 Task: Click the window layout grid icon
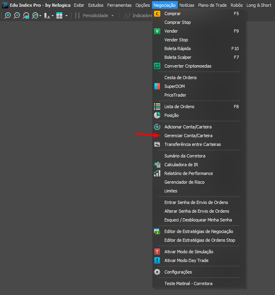coord(60,16)
